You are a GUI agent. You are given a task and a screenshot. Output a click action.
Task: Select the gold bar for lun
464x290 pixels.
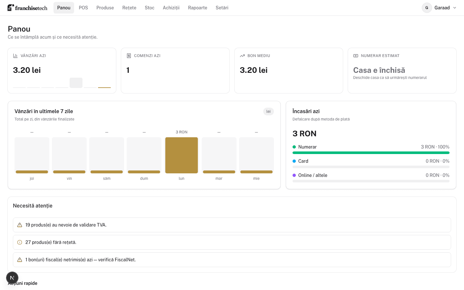pos(181,155)
